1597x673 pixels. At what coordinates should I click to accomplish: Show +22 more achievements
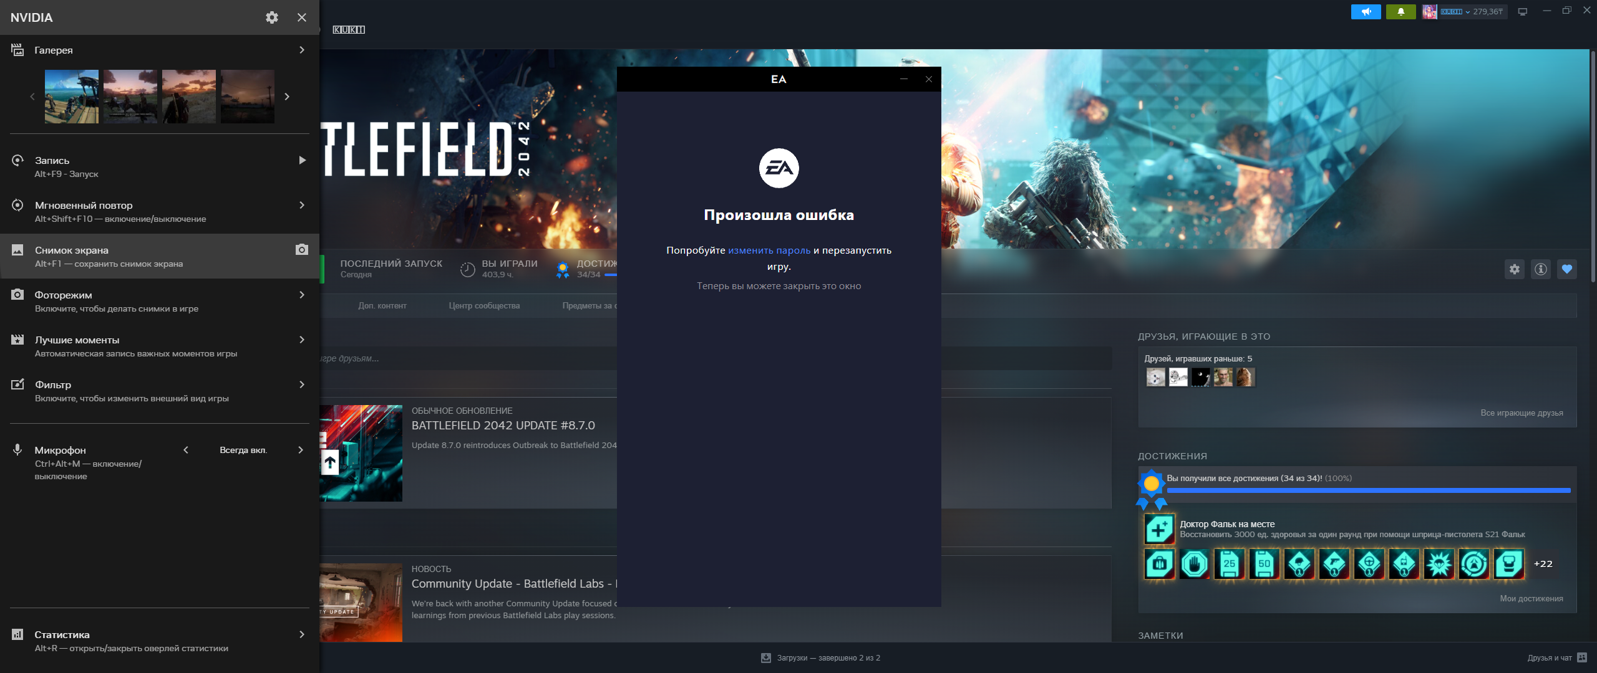1543,564
